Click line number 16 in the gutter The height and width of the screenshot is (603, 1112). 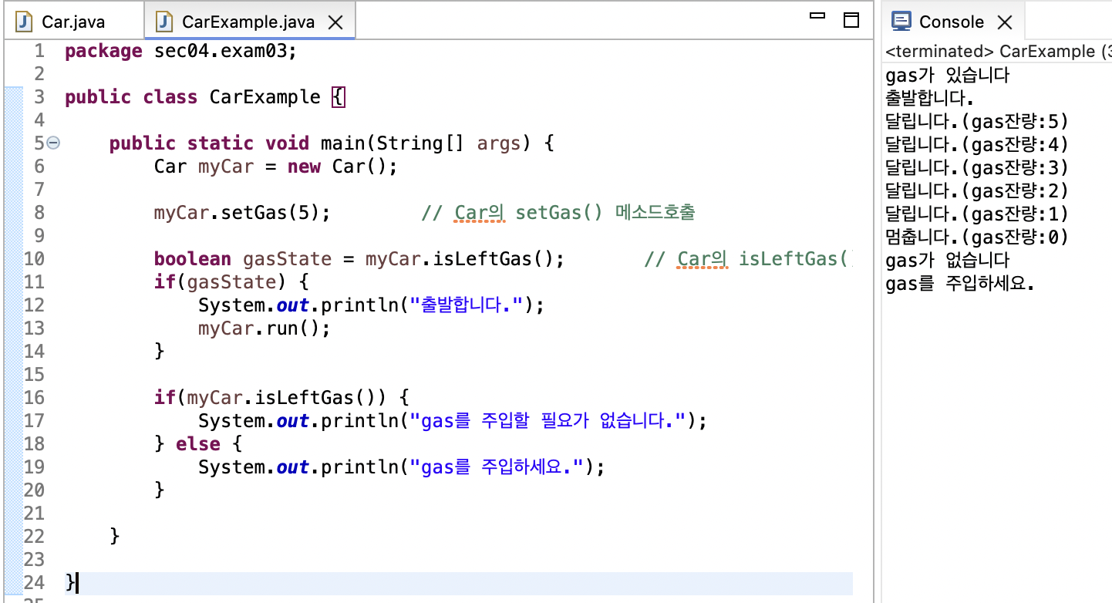click(x=35, y=398)
